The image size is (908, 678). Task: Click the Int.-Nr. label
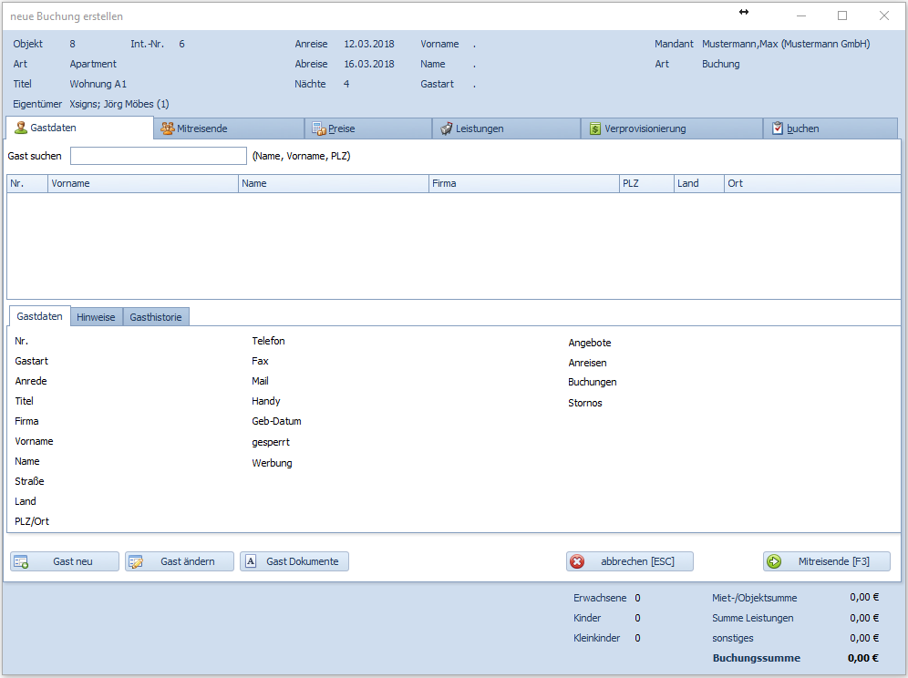click(x=147, y=44)
